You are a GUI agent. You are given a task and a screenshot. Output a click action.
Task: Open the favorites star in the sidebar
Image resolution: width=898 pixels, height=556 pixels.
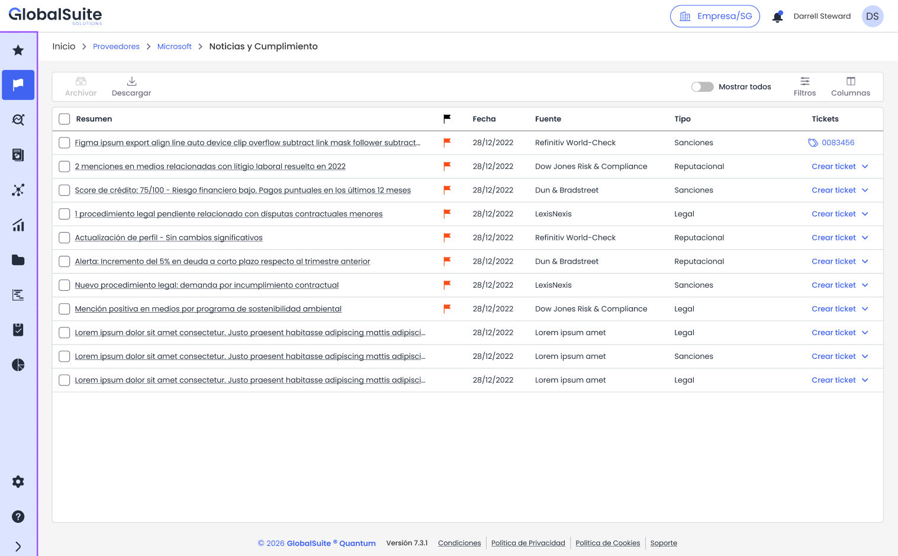coord(18,50)
